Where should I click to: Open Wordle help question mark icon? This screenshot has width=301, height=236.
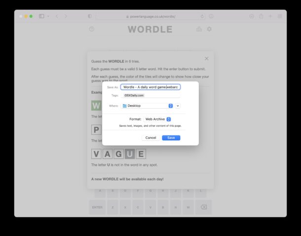[92, 29]
